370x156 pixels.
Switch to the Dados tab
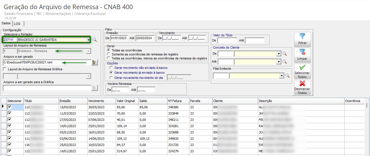(x=6, y=23)
